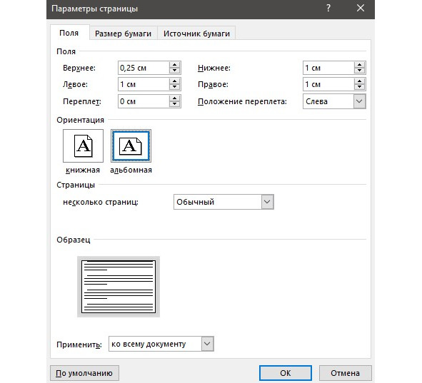The width and height of the screenshot is (422, 383).
Task: Click the Верхнее label
Action: click(79, 68)
